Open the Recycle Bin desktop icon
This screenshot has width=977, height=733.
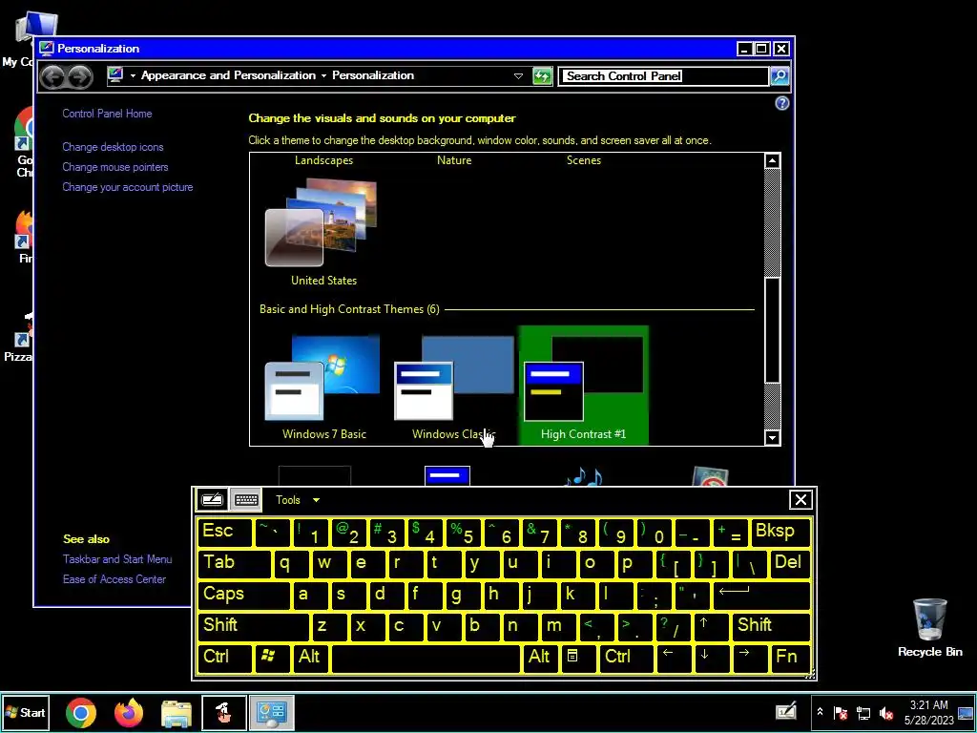pos(929,628)
